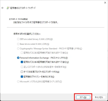Screen dimensions: 108x101
Task: Click 使用する形式を選択してください label
Action: click(27, 34)
